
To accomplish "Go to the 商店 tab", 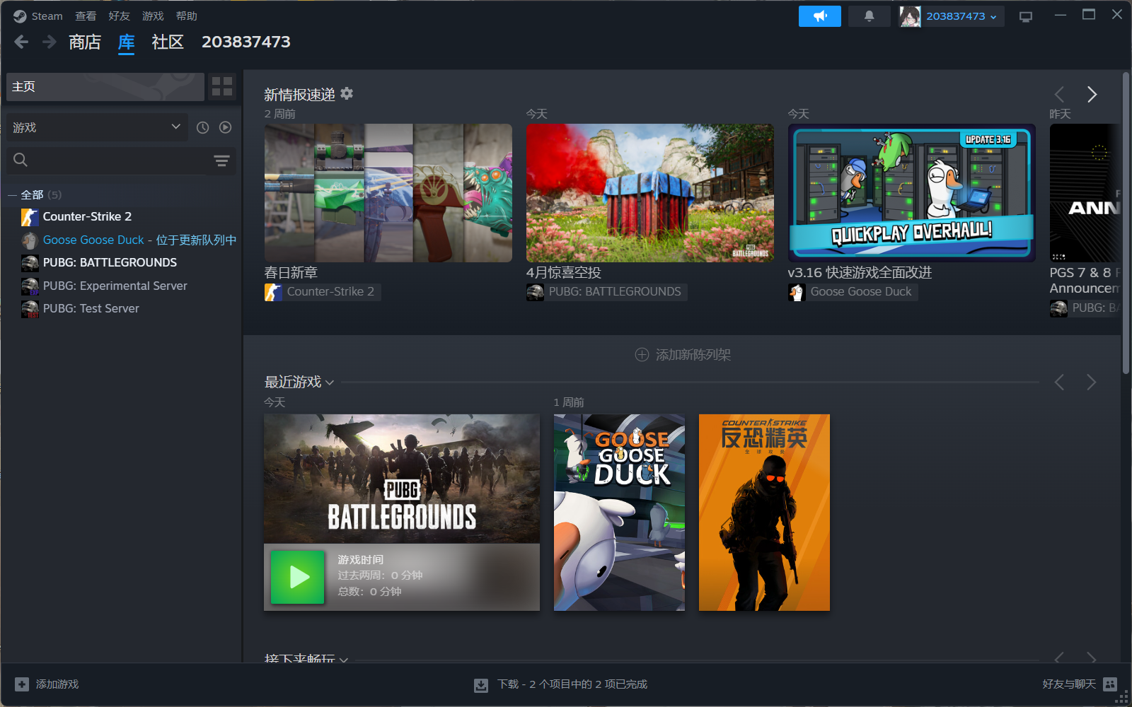I will click(85, 42).
